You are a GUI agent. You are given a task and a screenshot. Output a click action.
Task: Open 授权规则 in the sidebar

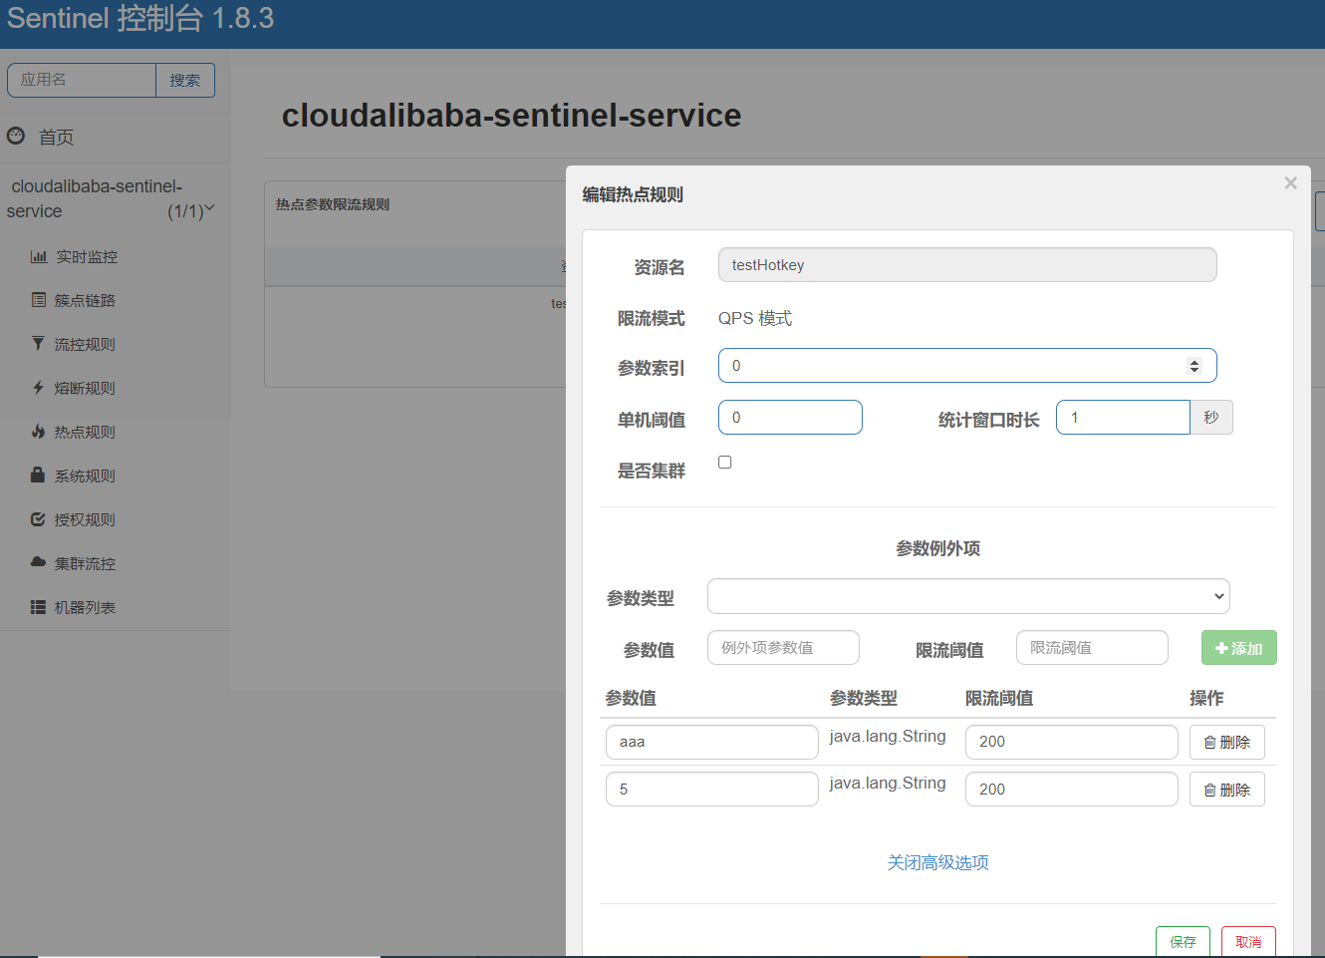click(85, 519)
